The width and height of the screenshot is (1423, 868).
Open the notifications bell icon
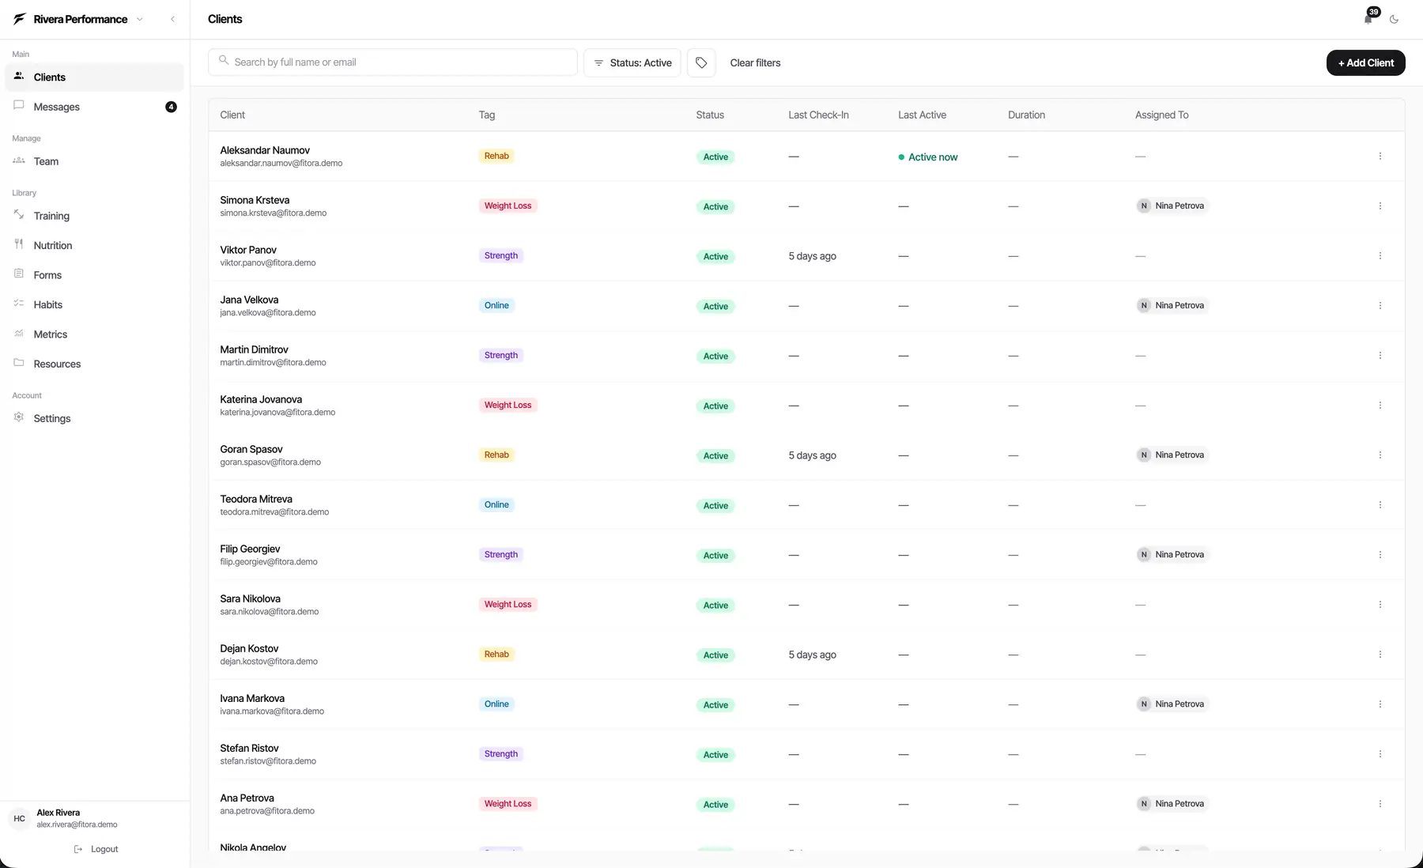(1368, 19)
